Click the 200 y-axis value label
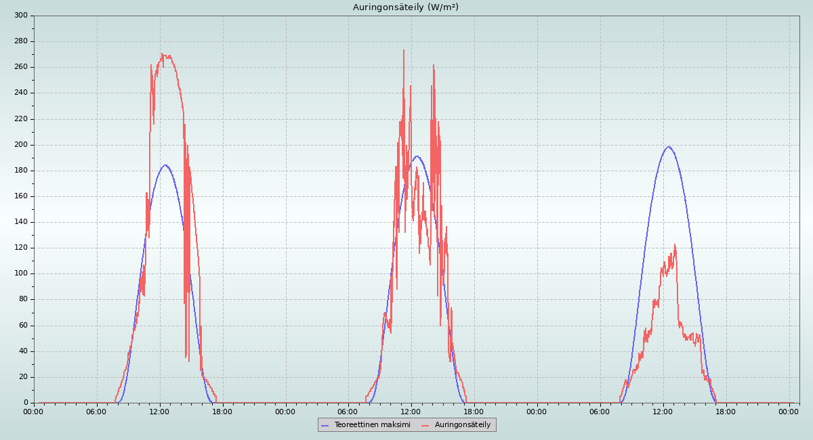This screenshot has height=440, width=813. pos(21,145)
